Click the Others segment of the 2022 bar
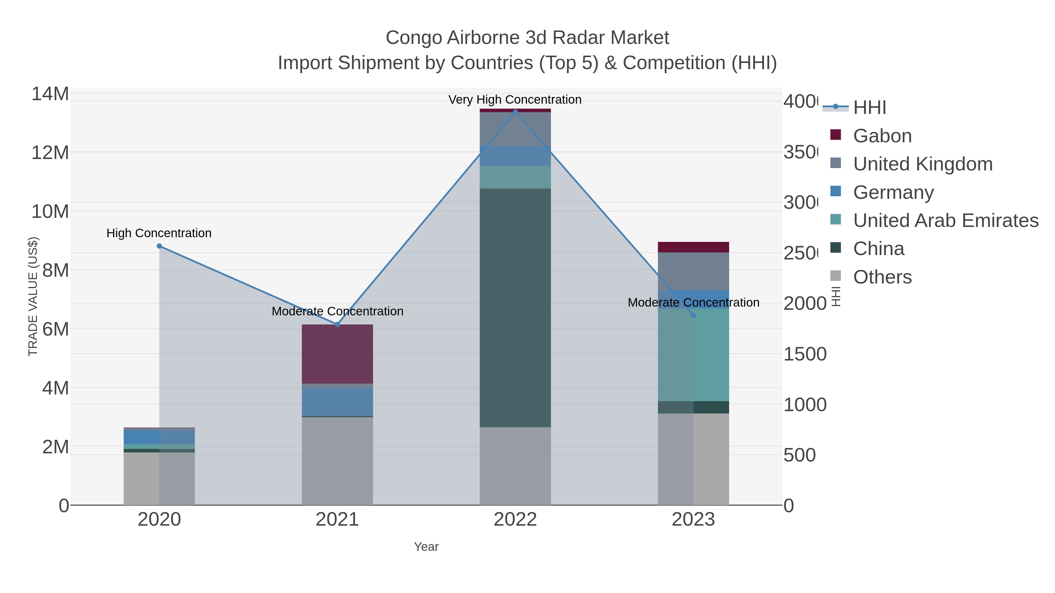This screenshot has height=593, width=1055. coord(515,466)
